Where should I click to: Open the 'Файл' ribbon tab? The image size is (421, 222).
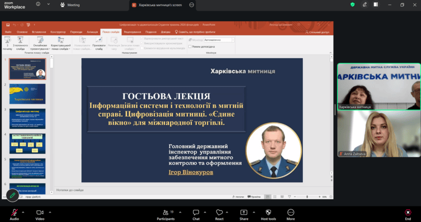pyautogui.click(x=8, y=32)
